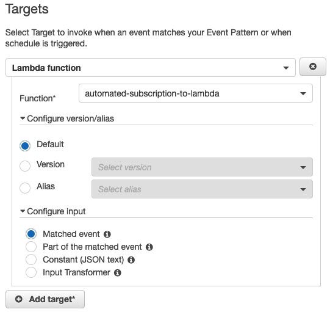
Task: Open info icon beside Matched event
Action: pyautogui.click(x=107, y=234)
